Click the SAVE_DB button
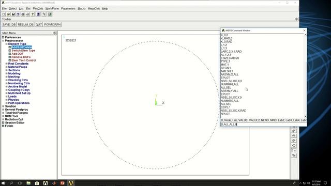The width and height of the screenshot is (331, 186). coord(9,24)
